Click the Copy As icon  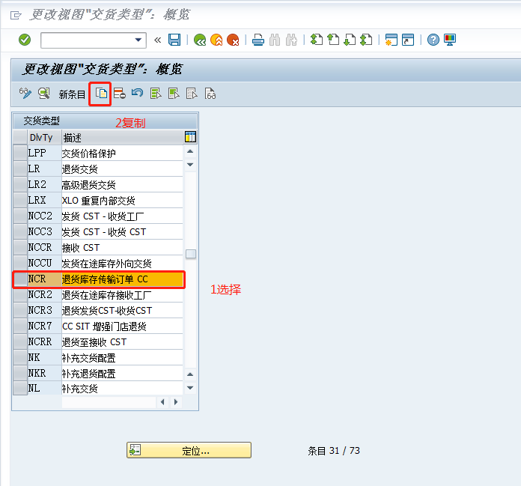(x=101, y=94)
